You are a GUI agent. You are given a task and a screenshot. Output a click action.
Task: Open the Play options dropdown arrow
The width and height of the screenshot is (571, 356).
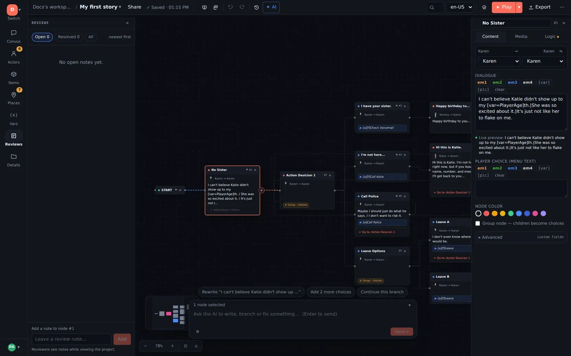tap(519, 7)
